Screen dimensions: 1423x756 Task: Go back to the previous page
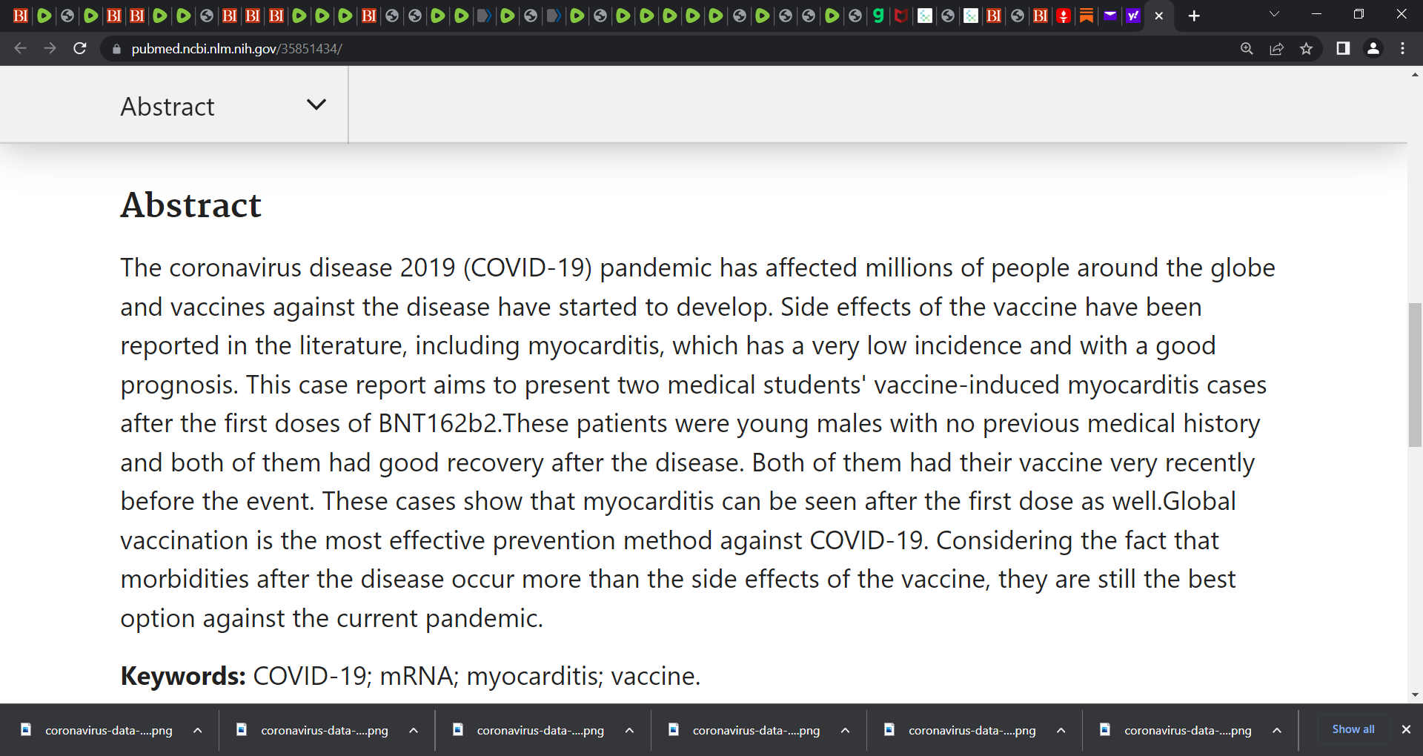pyautogui.click(x=20, y=48)
